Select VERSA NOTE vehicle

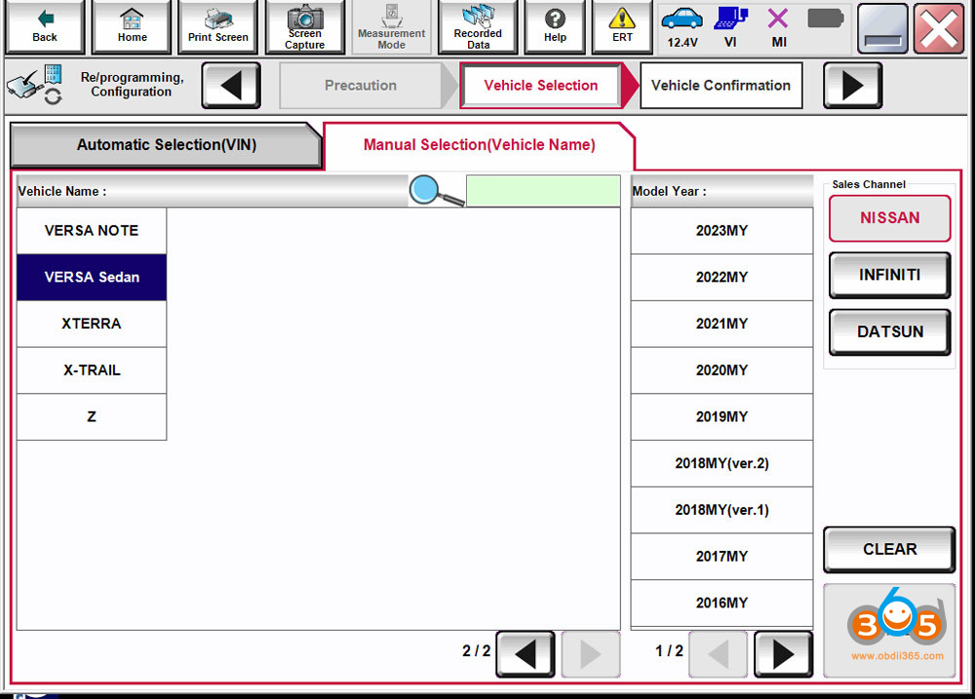pos(92,231)
